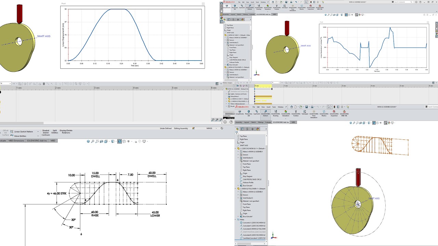Click FeatureManager tree tab icon, bottom-right panel

[237, 129]
